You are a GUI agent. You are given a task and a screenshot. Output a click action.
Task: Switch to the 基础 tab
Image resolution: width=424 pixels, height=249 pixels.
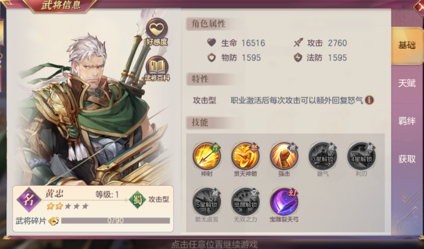(x=407, y=46)
